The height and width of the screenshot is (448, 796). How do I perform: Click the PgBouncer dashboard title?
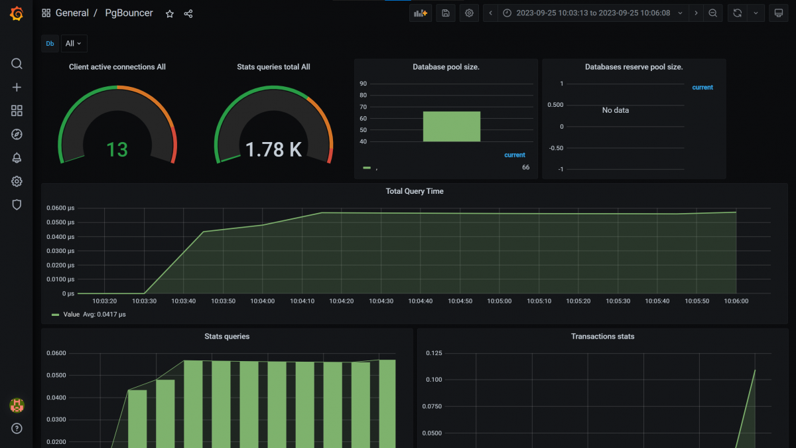pos(129,13)
